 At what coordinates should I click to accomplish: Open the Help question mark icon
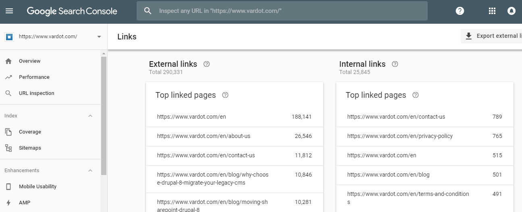(460, 11)
